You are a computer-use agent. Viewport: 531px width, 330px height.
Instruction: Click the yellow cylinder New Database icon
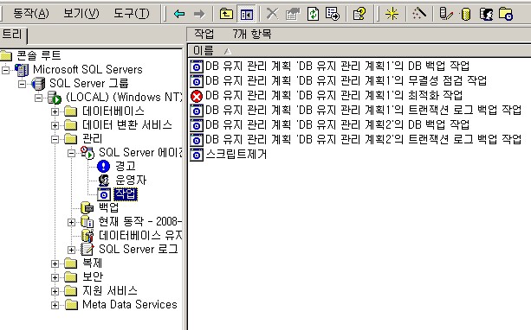[x=466, y=14]
